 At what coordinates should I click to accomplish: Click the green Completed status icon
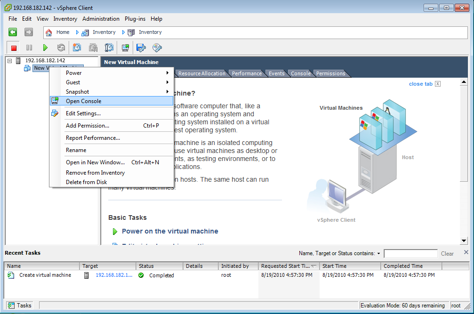(141, 275)
